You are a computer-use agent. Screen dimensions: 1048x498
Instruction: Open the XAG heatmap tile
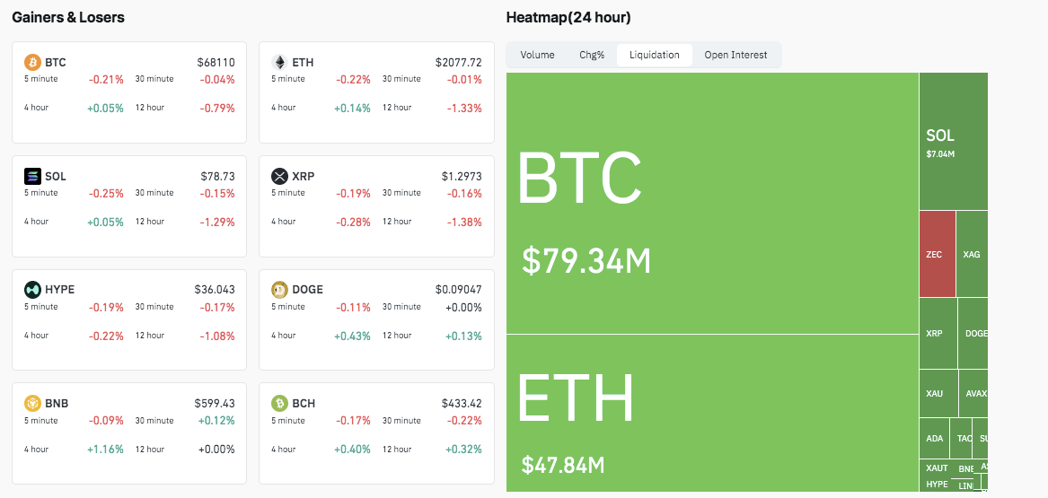point(972,254)
